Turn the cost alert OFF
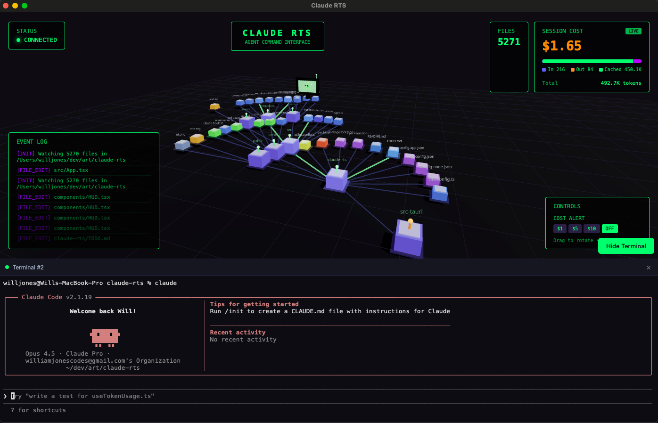 [x=609, y=228]
